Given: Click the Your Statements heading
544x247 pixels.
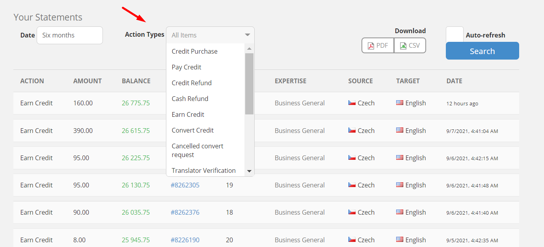Looking at the screenshot, I should tap(48, 17).
